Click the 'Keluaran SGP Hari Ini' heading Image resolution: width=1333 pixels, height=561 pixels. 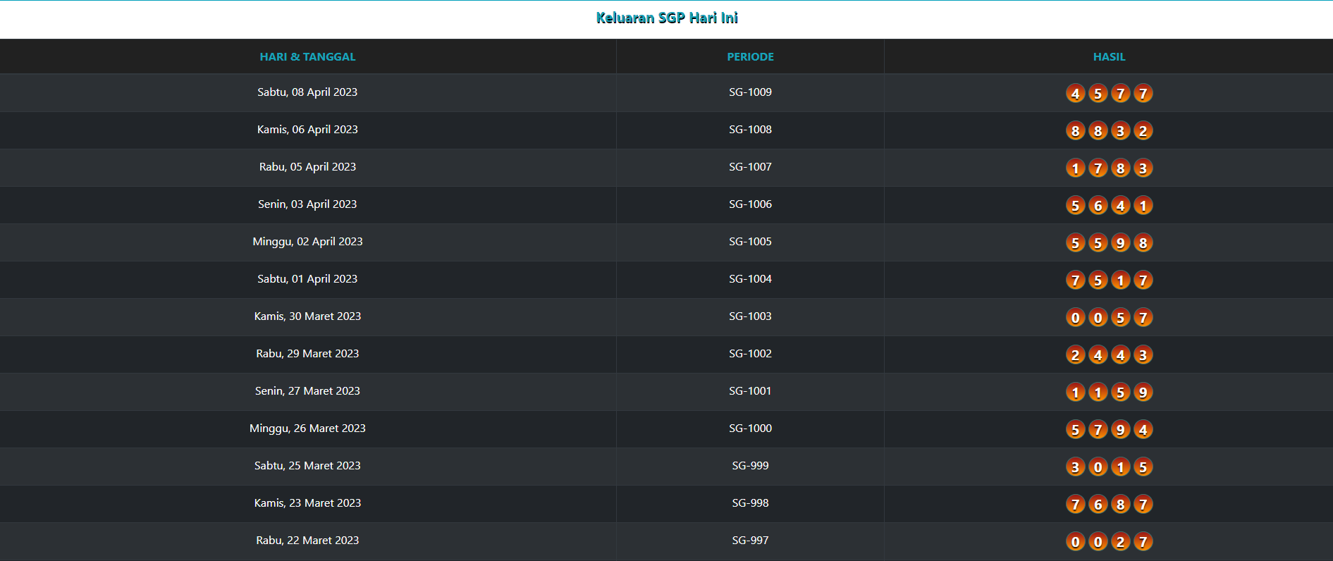[x=667, y=18]
